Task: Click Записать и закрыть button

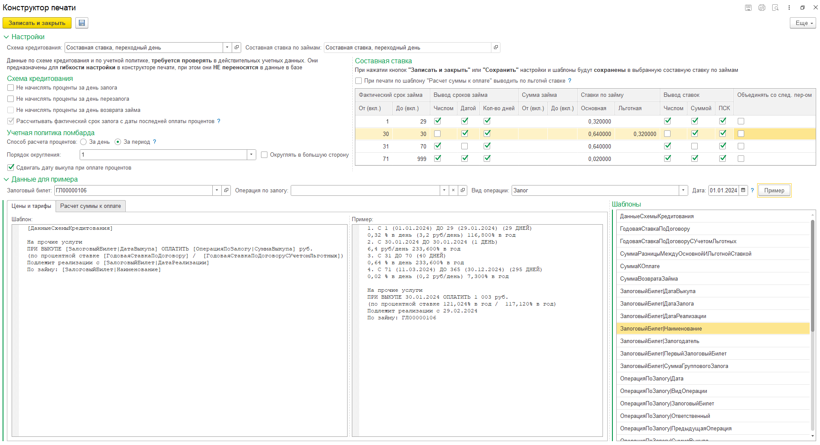Action: point(37,23)
